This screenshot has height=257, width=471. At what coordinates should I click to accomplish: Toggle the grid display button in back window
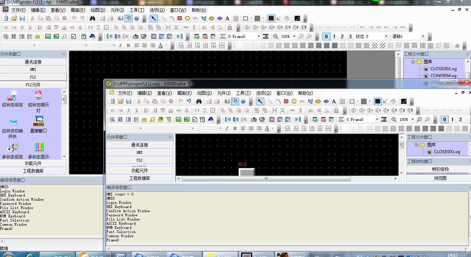point(271,18)
